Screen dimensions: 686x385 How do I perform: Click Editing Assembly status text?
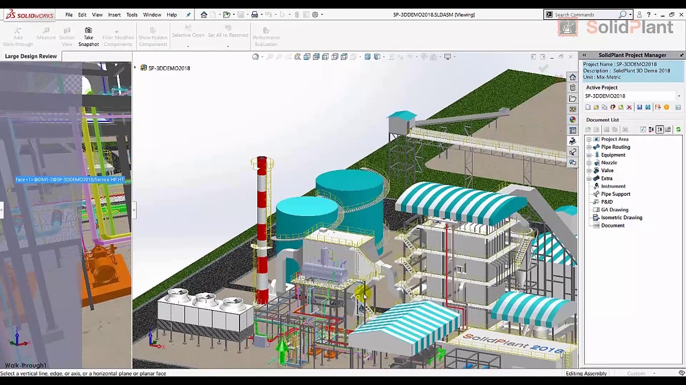pyautogui.click(x=586, y=373)
